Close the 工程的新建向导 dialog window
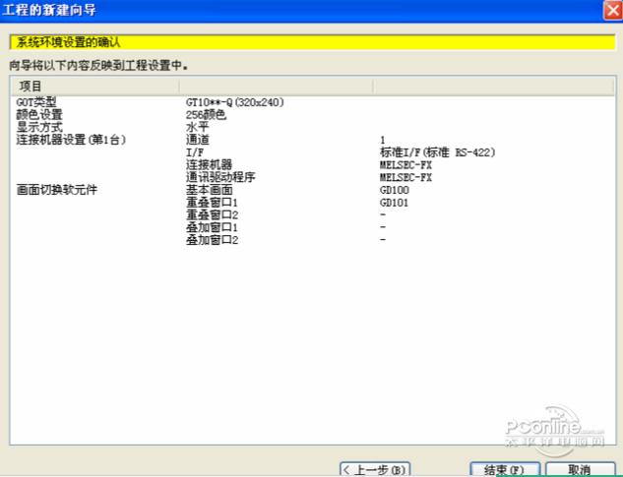 coord(612,10)
